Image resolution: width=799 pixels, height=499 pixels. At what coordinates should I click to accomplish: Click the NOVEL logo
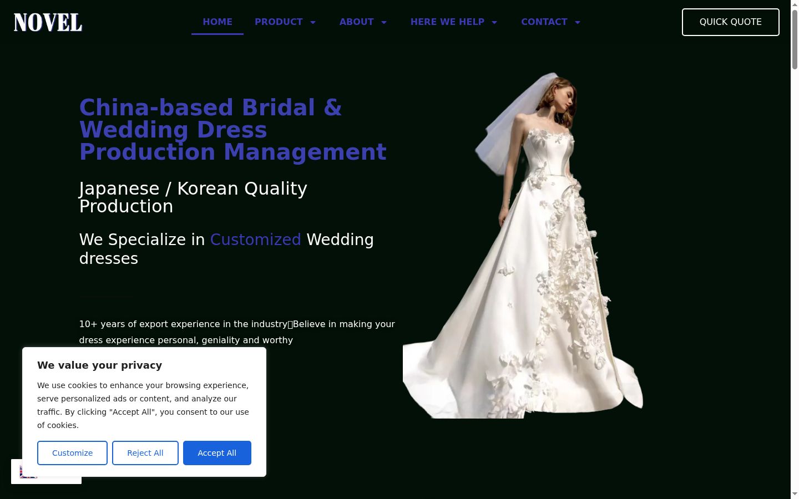pos(48,22)
